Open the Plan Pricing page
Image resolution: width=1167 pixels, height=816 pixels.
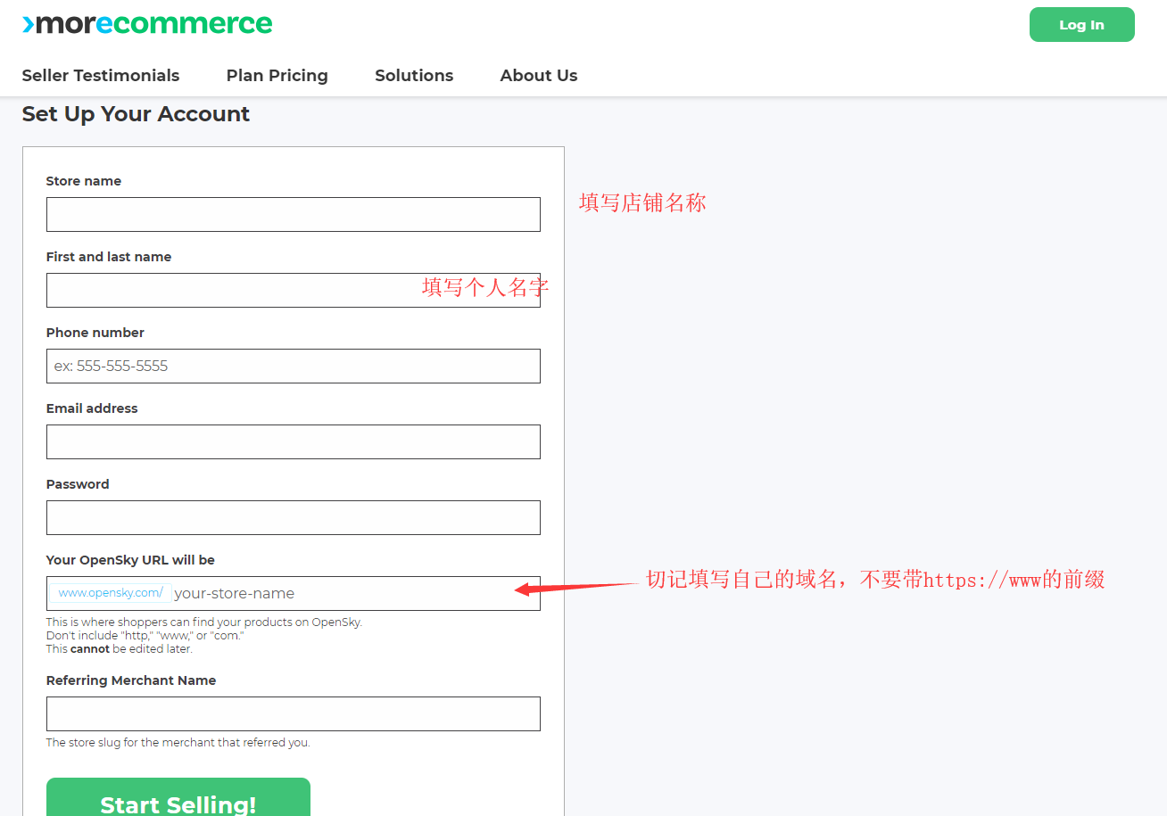click(277, 76)
